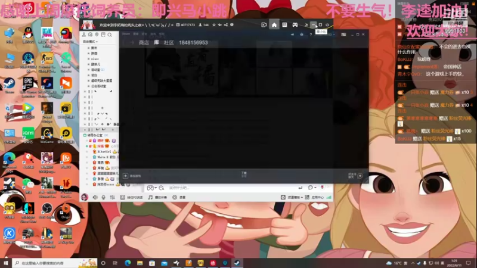This screenshot has height=268, width=477.
Task: Click the Windows Start button
Action: pyautogui.click(x=6, y=263)
